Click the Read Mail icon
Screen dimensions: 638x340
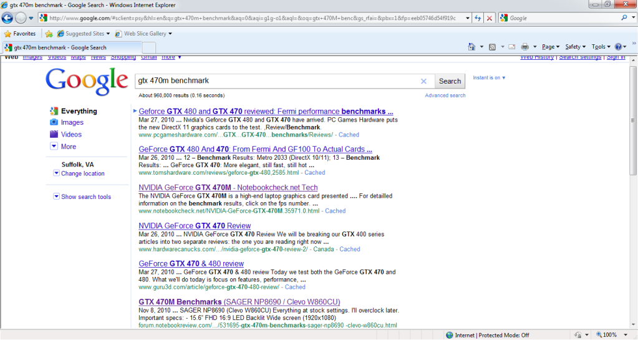coord(512,47)
